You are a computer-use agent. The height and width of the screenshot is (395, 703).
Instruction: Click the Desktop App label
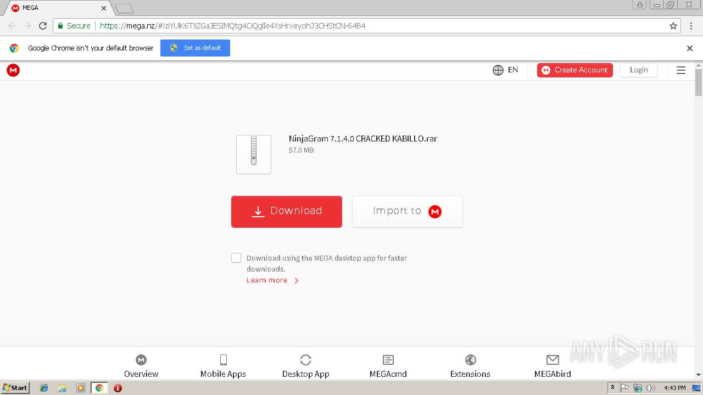[x=306, y=374]
